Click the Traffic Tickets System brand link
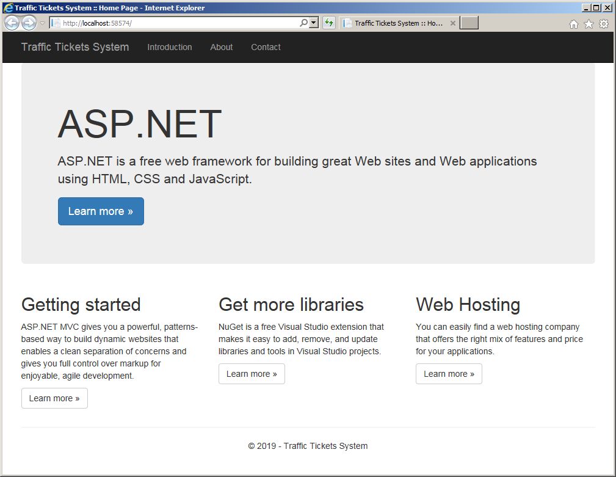The width and height of the screenshot is (616, 477). point(75,47)
